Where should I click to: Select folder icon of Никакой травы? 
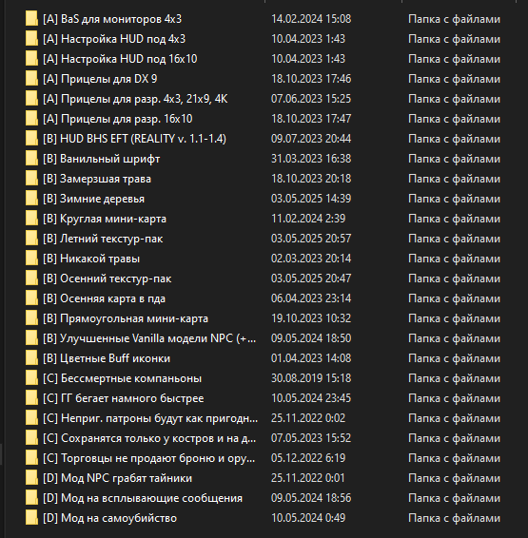[31, 259]
